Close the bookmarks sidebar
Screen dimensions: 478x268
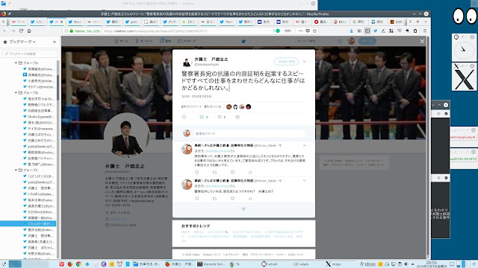click(x=55, y=42)
